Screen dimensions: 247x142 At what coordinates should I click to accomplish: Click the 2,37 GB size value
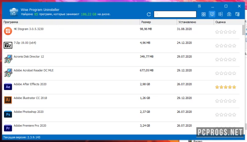pyautogui.click(x=145, y=112)
